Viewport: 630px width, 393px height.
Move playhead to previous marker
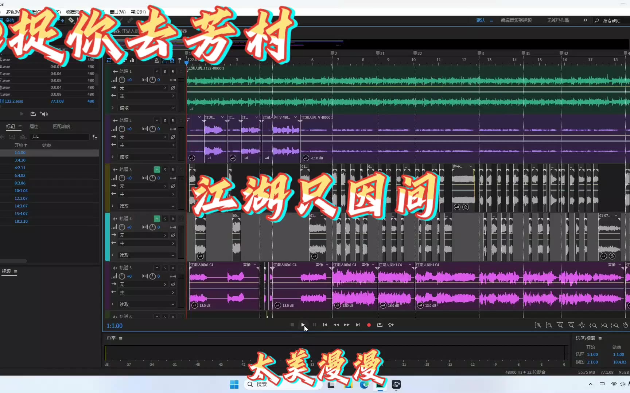click(325, 325)
